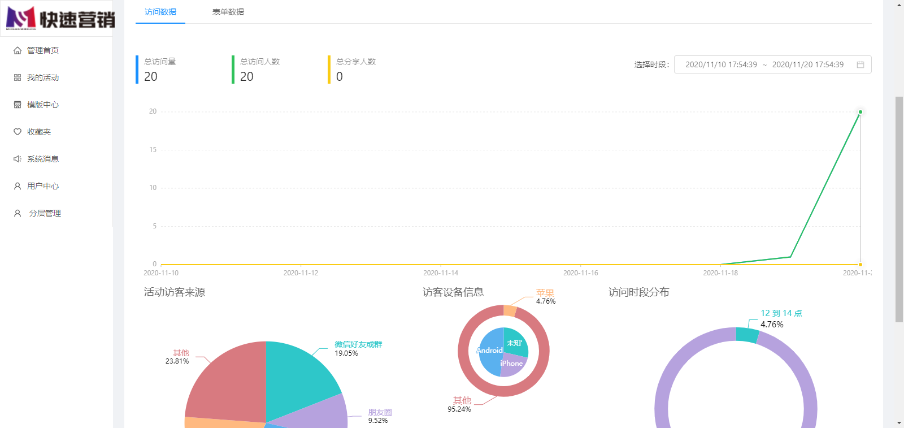Click the 访问时段分布 heading
This screenshot has height=428, width=904.
click(x=639, y=292)
